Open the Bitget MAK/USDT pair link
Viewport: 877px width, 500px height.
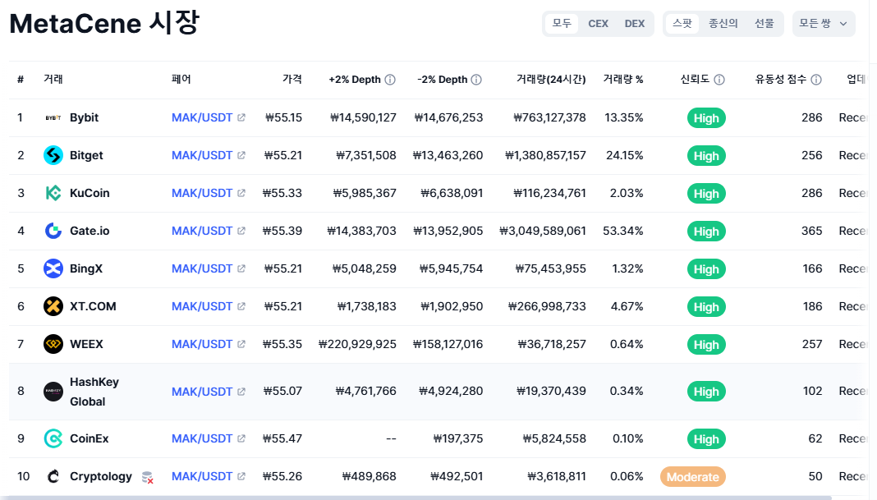(x=202, y=155)
